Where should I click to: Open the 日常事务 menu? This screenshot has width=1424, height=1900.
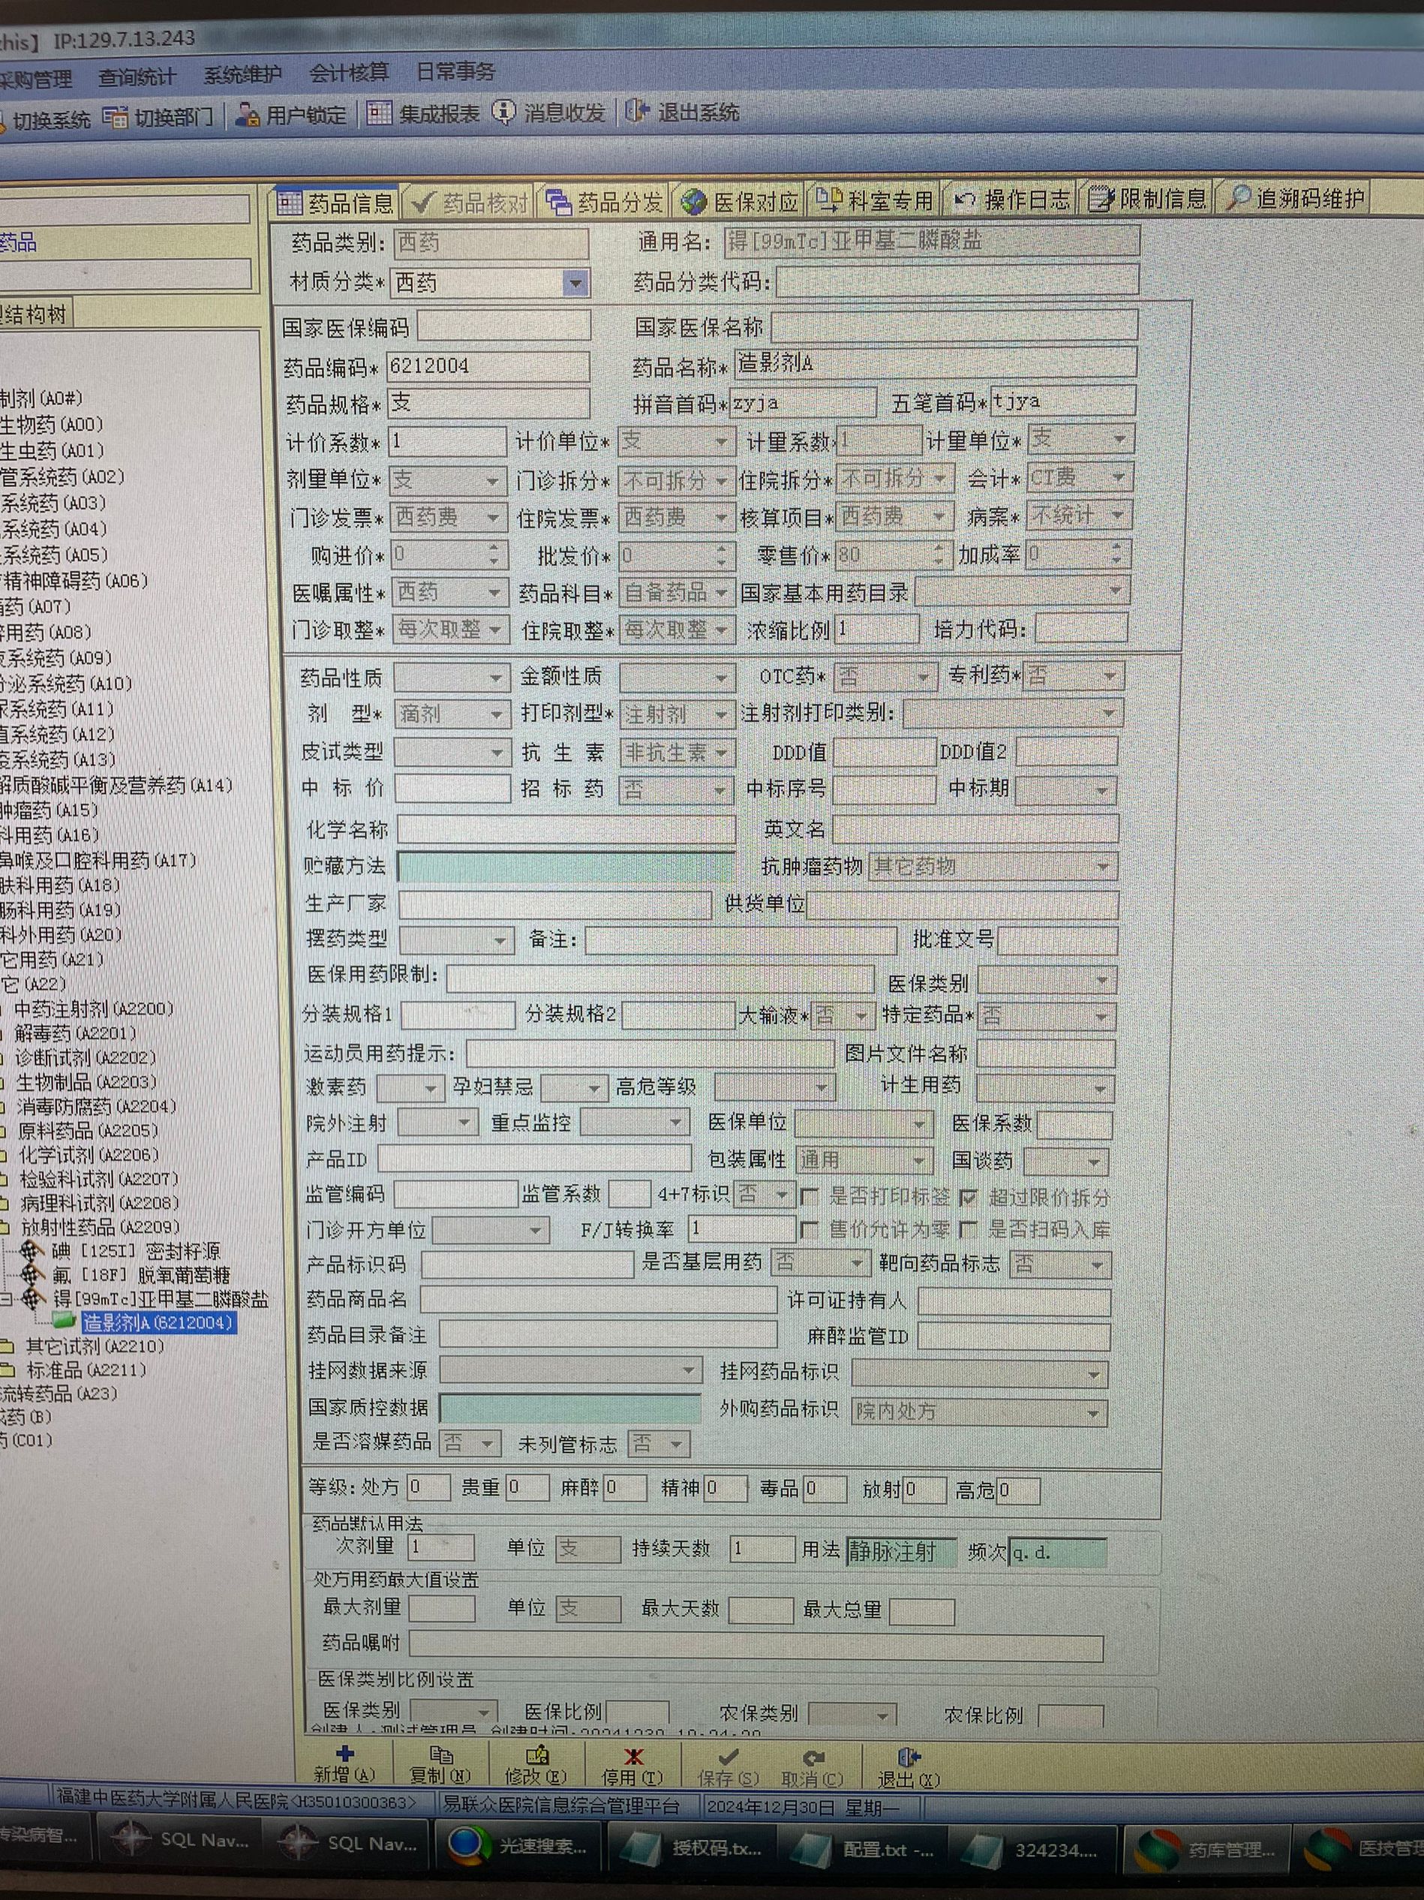click(x=455, y=71)
